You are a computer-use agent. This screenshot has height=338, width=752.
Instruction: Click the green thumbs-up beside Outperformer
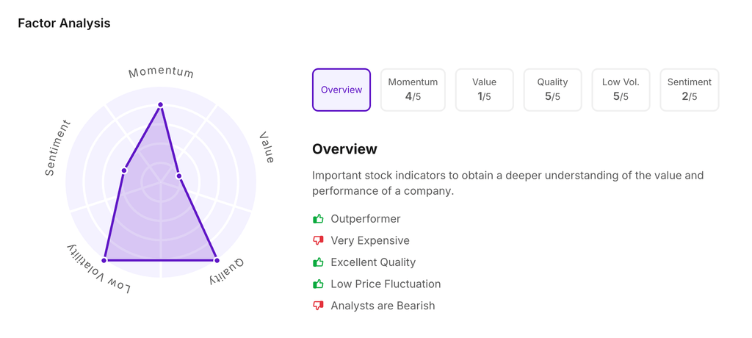pyautogui.click(x=318, y=219)
